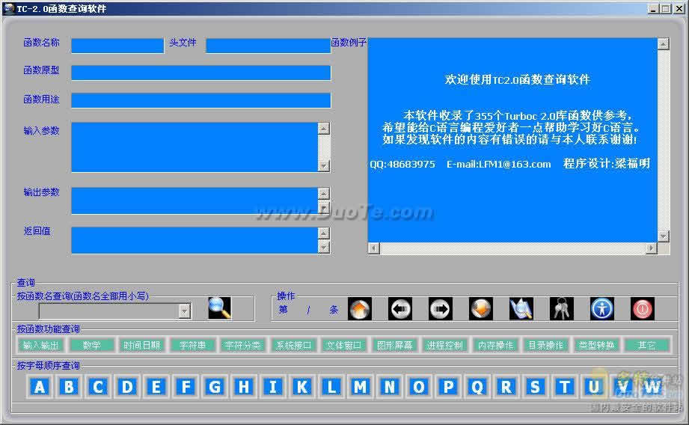This screenshot has height=425, width=689.
Task: Click inside the 输入参数 text area
Action: (195, 147)
